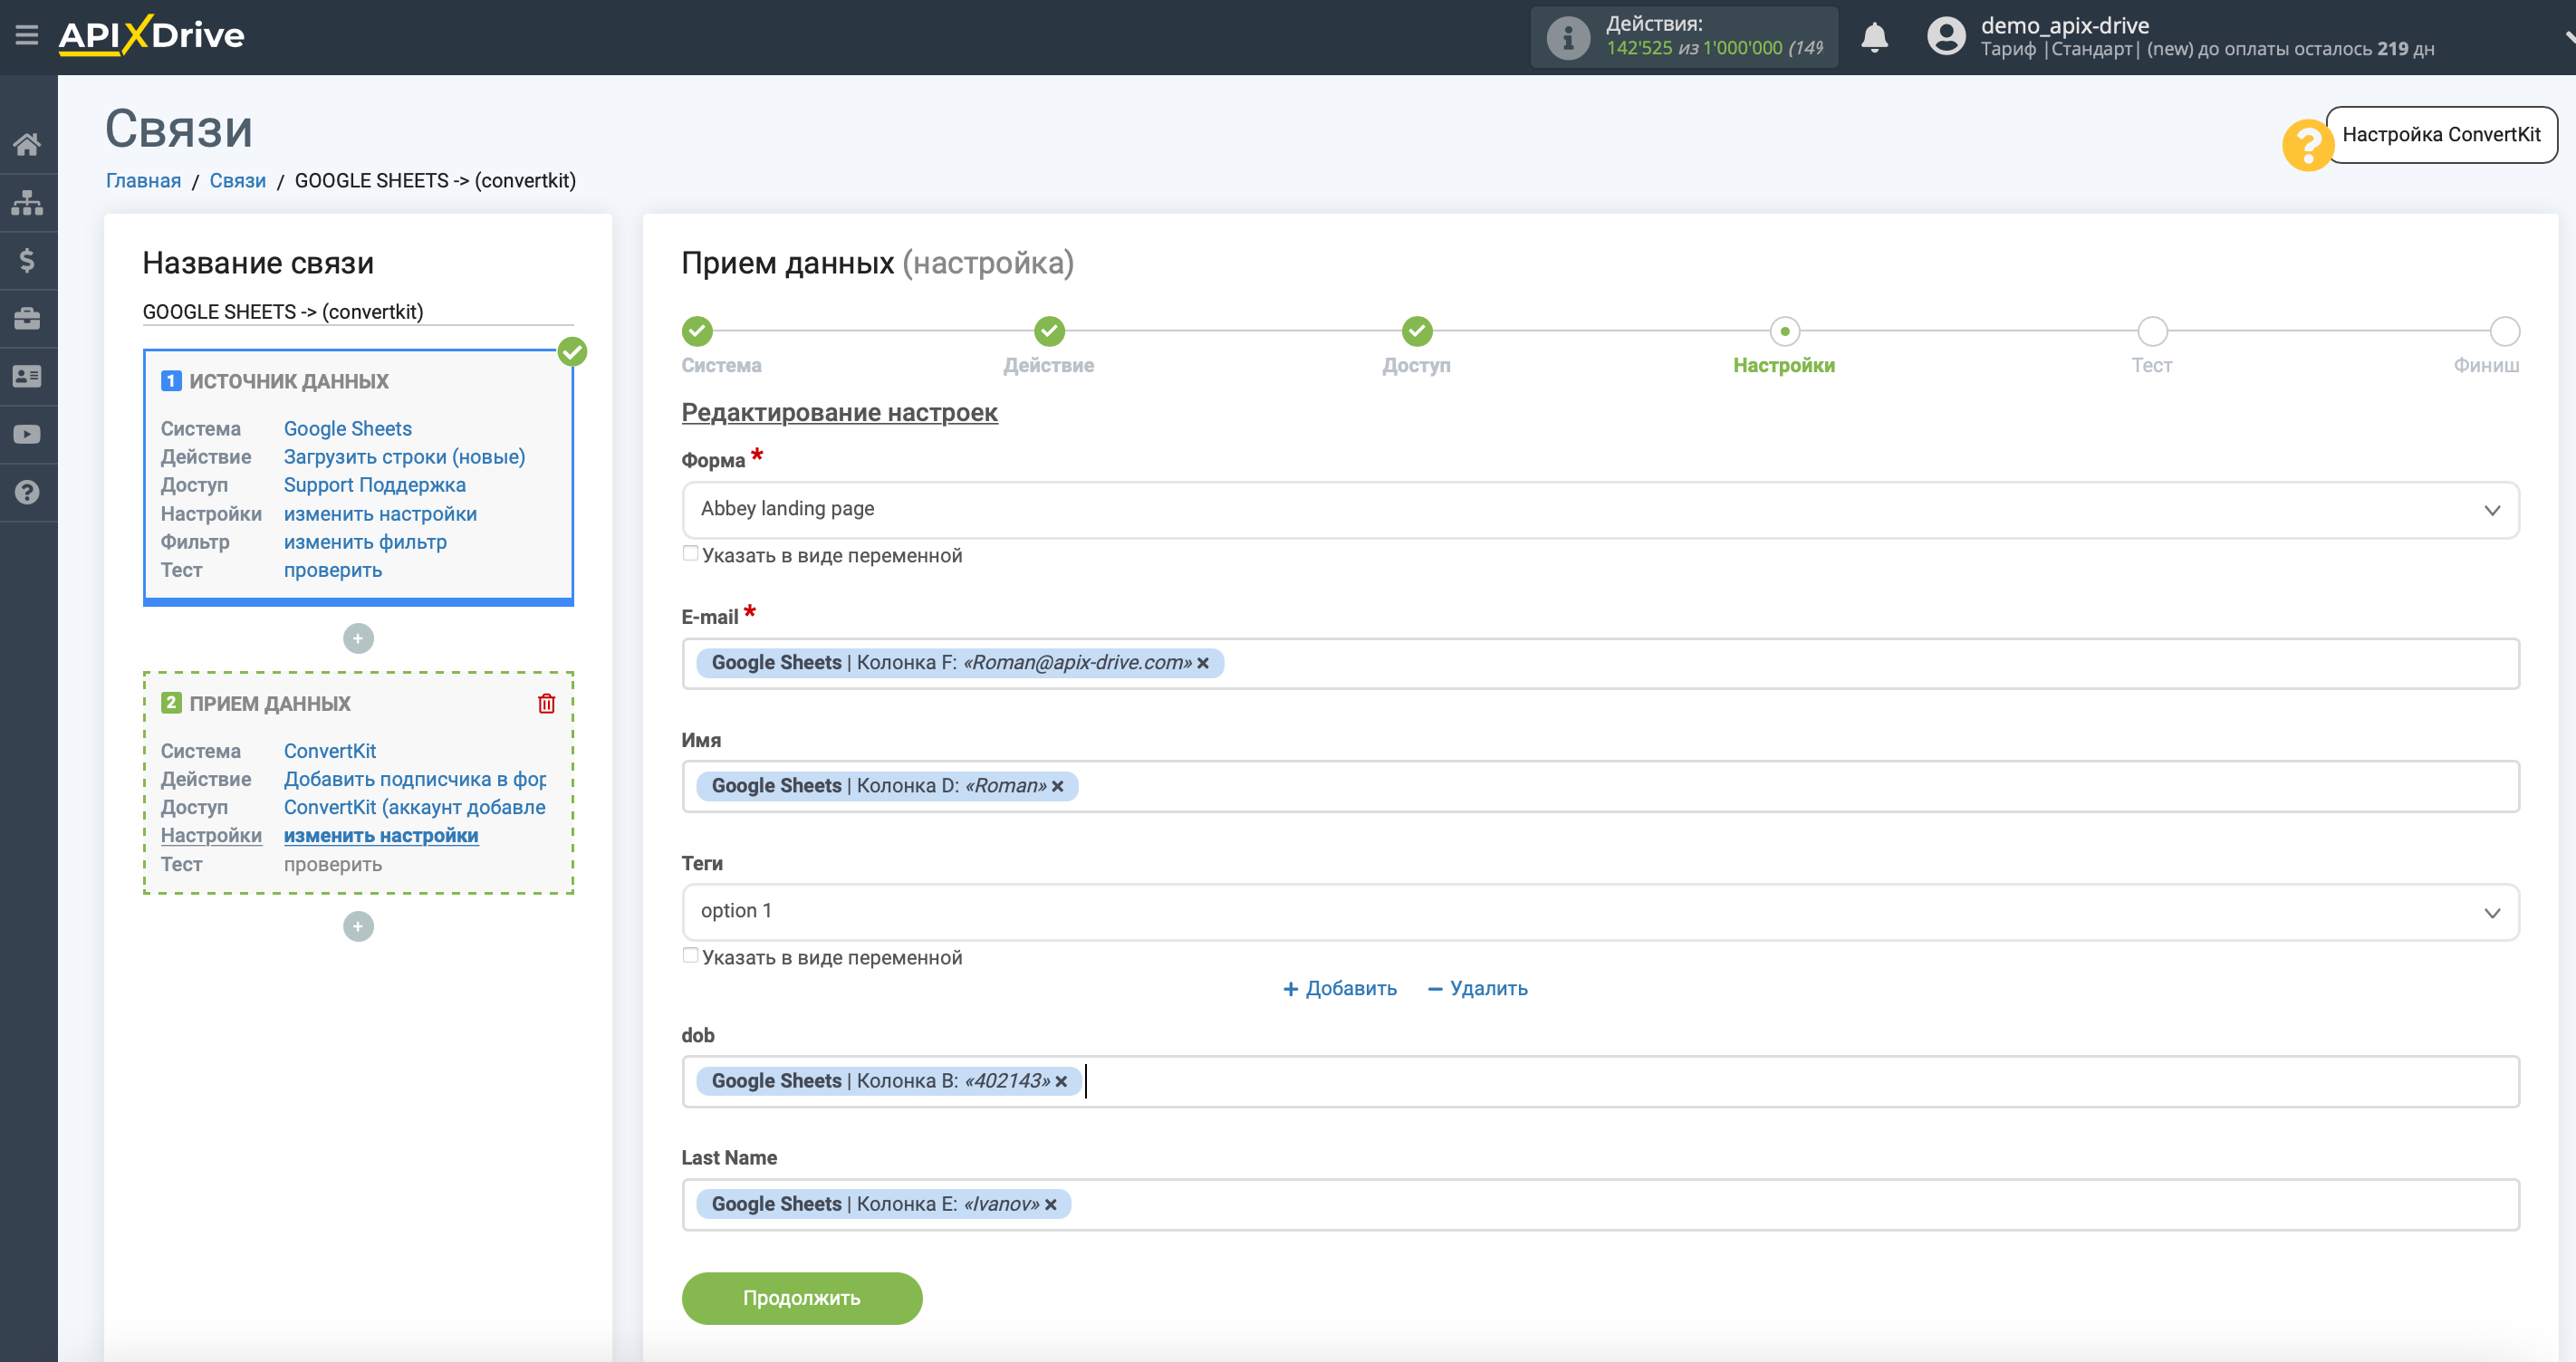Toggle variable checkbox under Форма
This screenshot has width=2576, height=1362.
click(690, 554)
